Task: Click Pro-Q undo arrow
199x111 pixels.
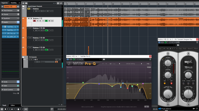Action: (x=103, y=64)
